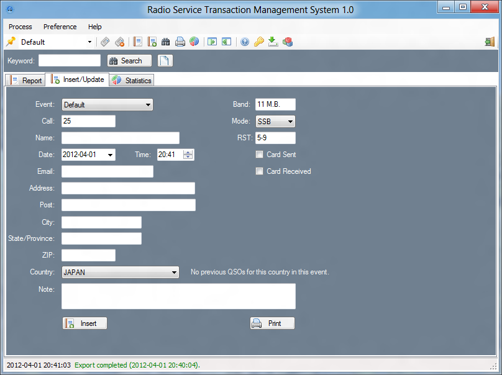Click the exit door icon at toolbar end
The width and height of the screenshot is (502, 375).
(490, 42)
